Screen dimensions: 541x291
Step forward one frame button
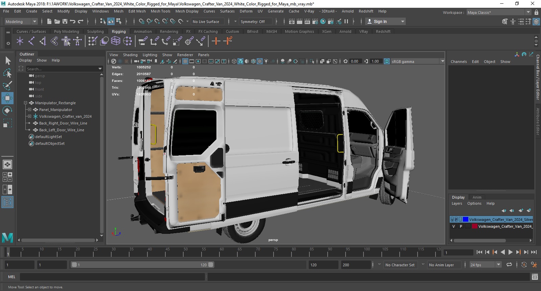coord(526,252)
